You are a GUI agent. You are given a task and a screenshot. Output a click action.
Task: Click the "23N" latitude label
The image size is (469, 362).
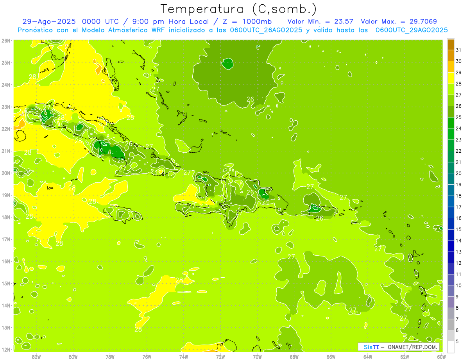pyautogui.click(x=6, y=107)
